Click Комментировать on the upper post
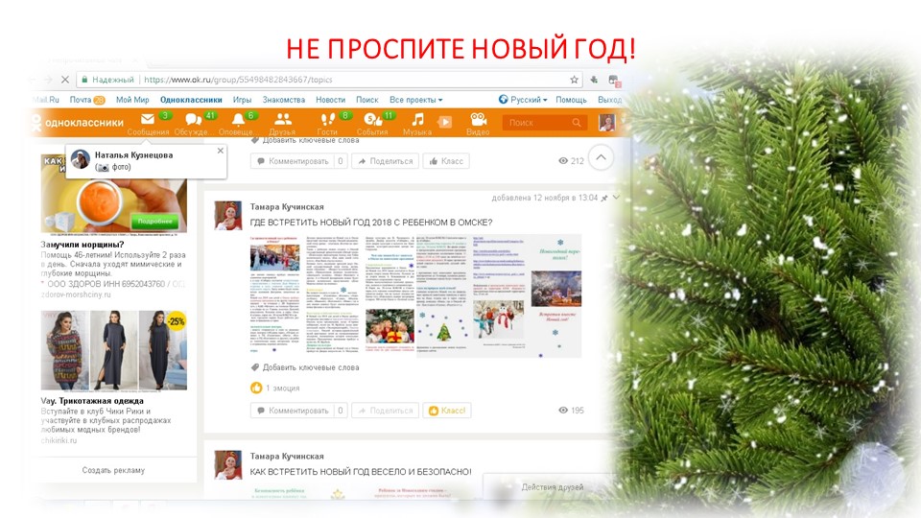The image size is (921, 518). pos(293,161)
